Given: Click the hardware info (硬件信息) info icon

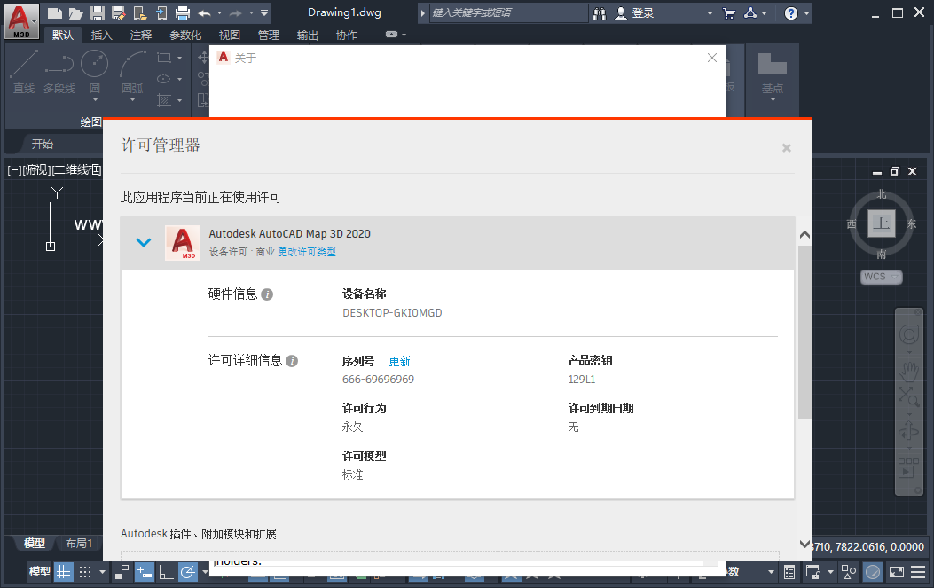Looking at the screenshot, I should tap(267, 294).
